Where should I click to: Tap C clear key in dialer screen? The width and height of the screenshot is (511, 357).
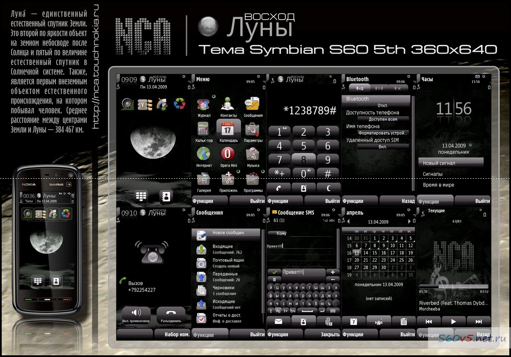coord(328,188)
